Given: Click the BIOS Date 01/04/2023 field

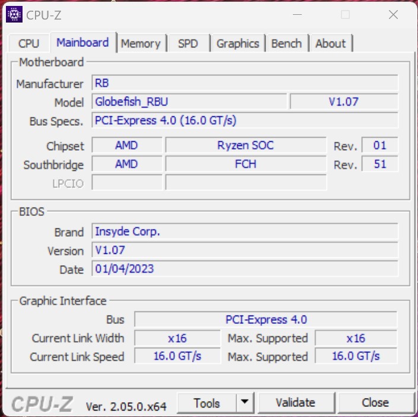Looking at the screenshot, I should (x=245, y=269).
